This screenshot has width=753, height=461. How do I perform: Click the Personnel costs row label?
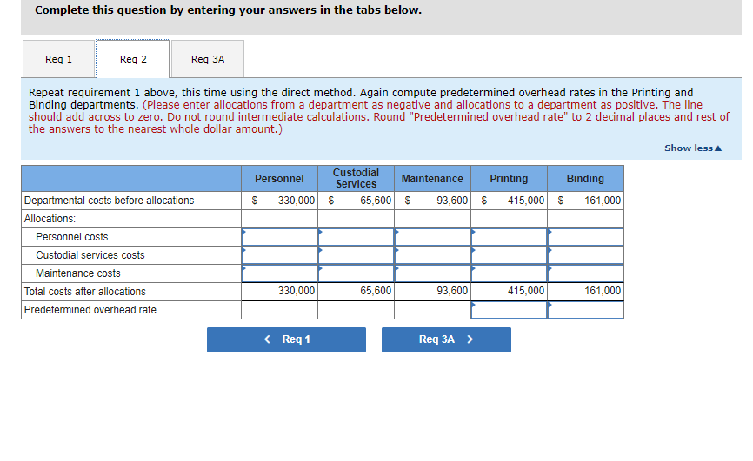[72, 237]
